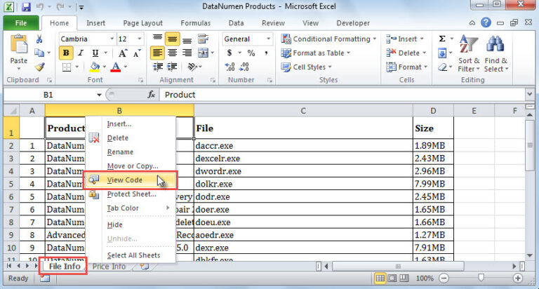This screenshot has height=289, width=539.
Task: Click the blue Help question mark
Action: pos(486,22)
